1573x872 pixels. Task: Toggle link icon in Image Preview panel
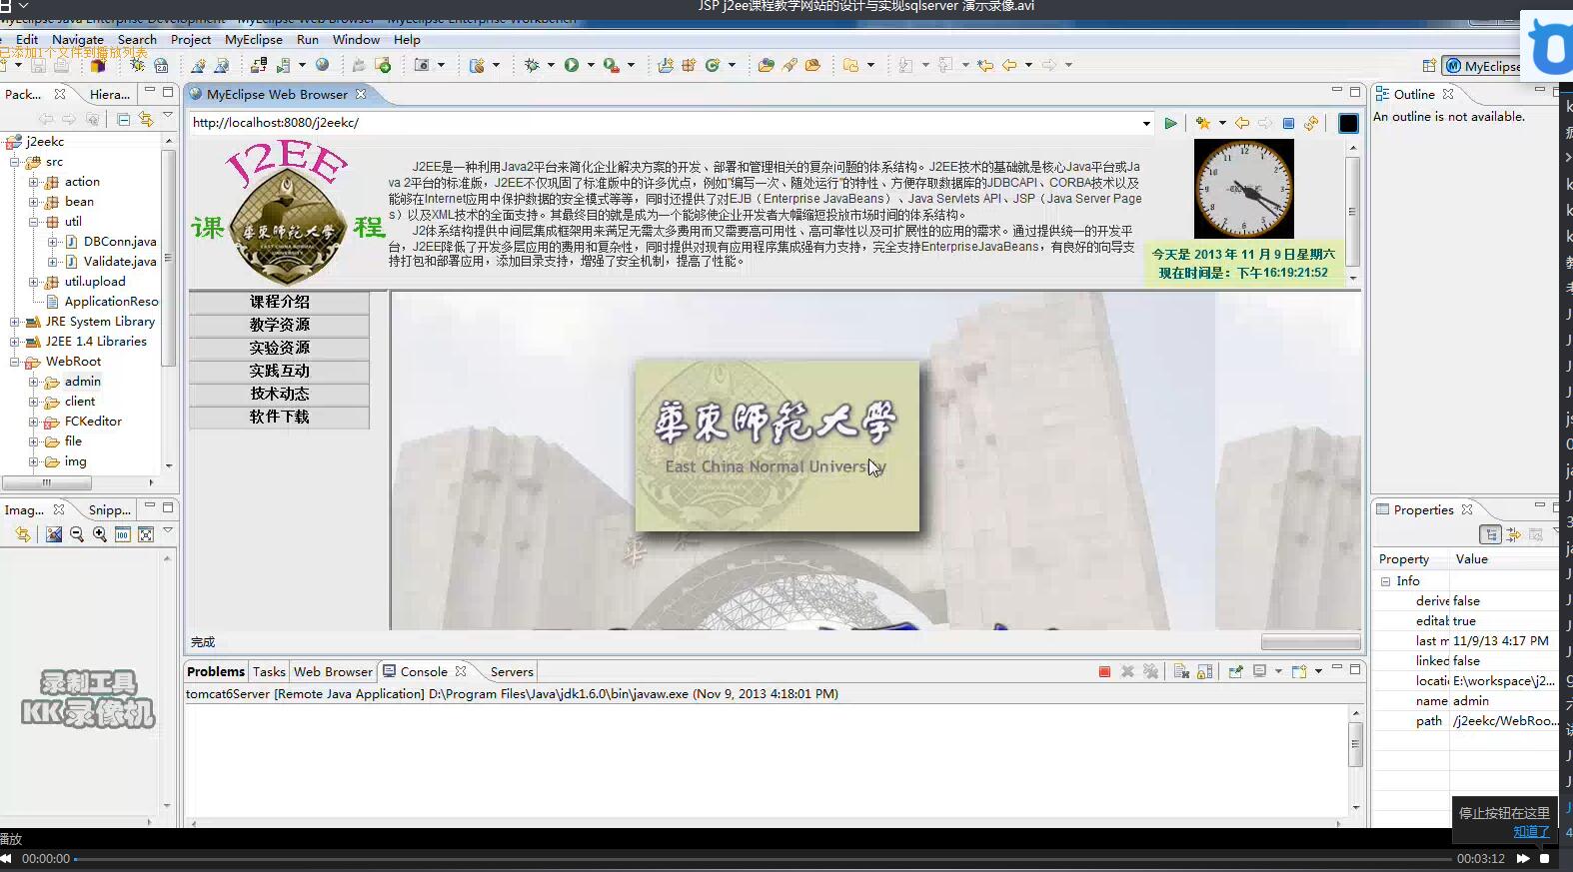[x=22, y=534]
